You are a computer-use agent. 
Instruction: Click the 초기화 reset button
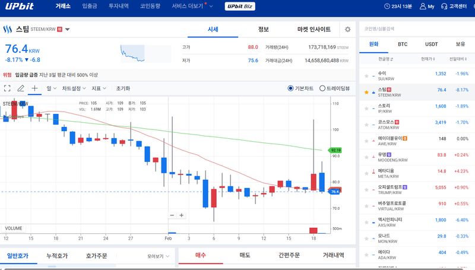[x=123, y=88]
